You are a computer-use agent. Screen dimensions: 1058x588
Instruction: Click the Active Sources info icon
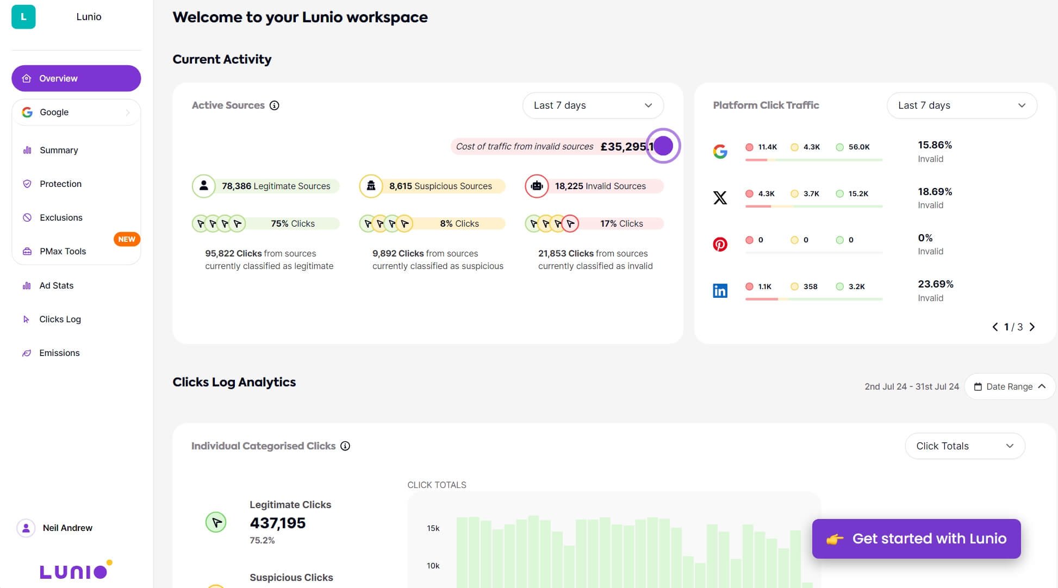[275, 105]
